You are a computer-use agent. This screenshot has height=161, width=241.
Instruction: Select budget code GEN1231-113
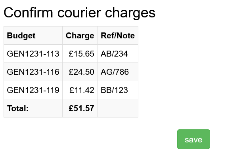tap(33, 54)
